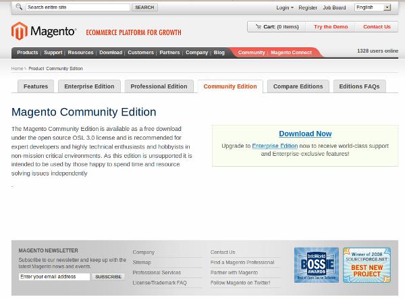Open the Professional Services footer link
The image size is (405, 299).
[157, 273]
